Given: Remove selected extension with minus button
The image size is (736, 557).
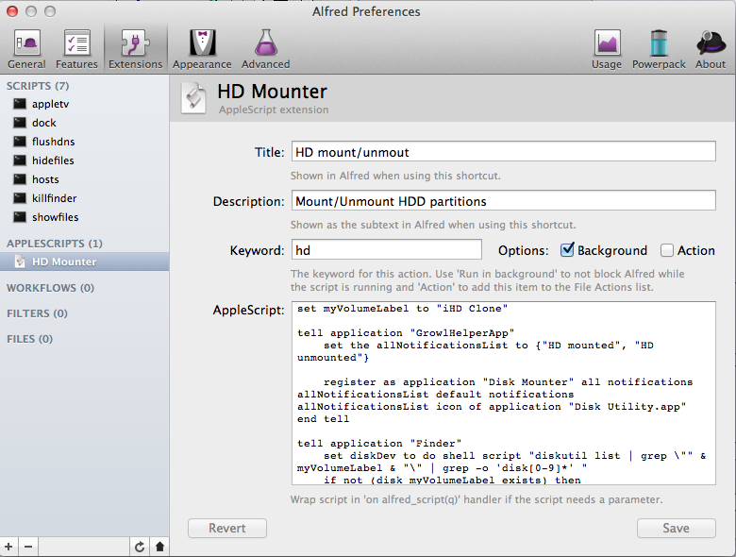Looking at the screenshot, I should tap(28, 547).
